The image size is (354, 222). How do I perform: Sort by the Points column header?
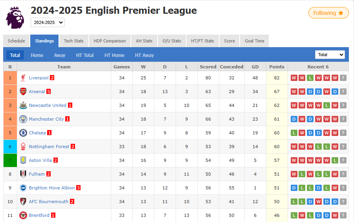(x=277, y=67)
